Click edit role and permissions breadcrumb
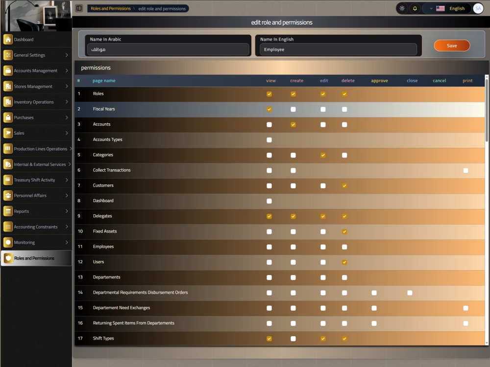Screen dimensions: 490x367 (x=162, y=9)
